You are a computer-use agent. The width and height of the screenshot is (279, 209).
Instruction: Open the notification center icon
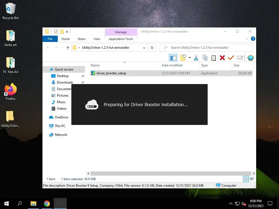(x=270, y=204)
